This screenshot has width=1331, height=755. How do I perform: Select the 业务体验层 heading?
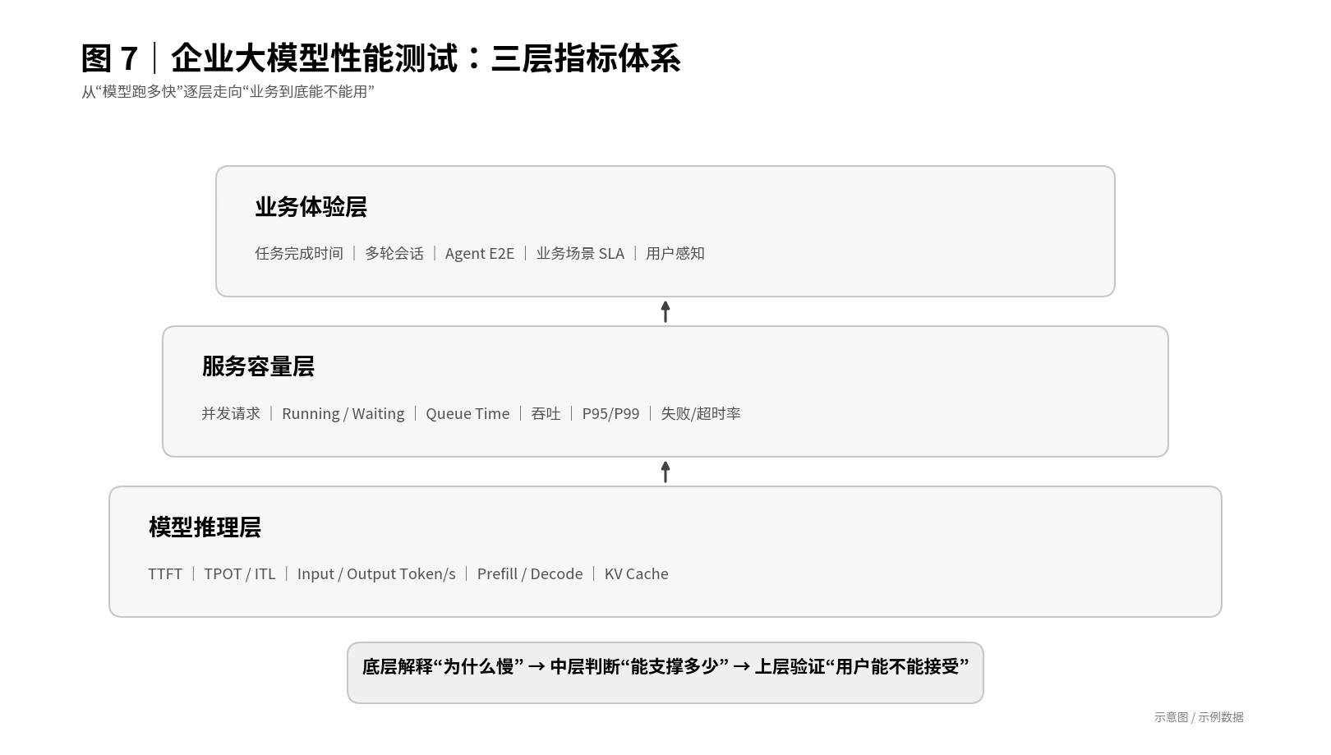click(x=311, y=207)
